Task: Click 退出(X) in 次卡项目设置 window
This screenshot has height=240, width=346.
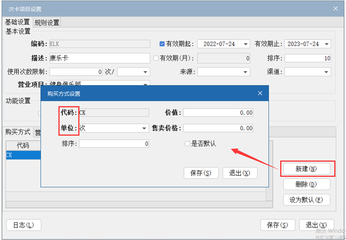Action: pyautogui.click(x=316, y=225)
